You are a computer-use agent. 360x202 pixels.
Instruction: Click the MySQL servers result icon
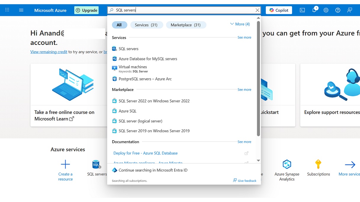pos(114,59)
